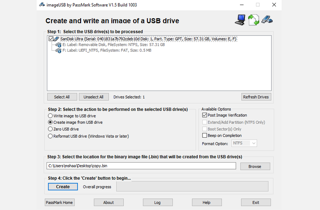Open the About dialog
320x210 pixels.
(x=109, y=203)
